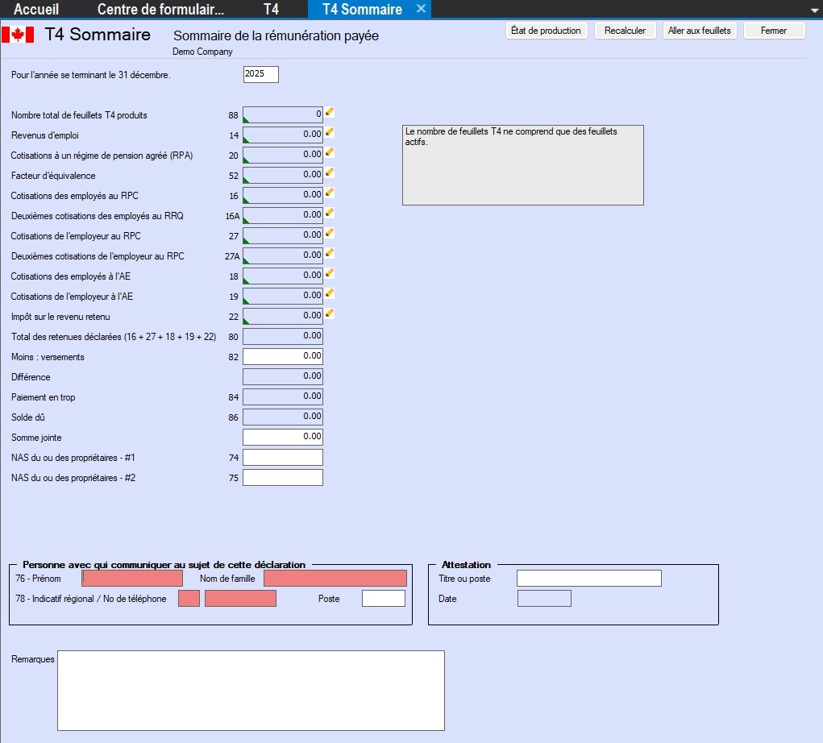
Task: Click the Moins : versements field
Action: coord(283,356)
